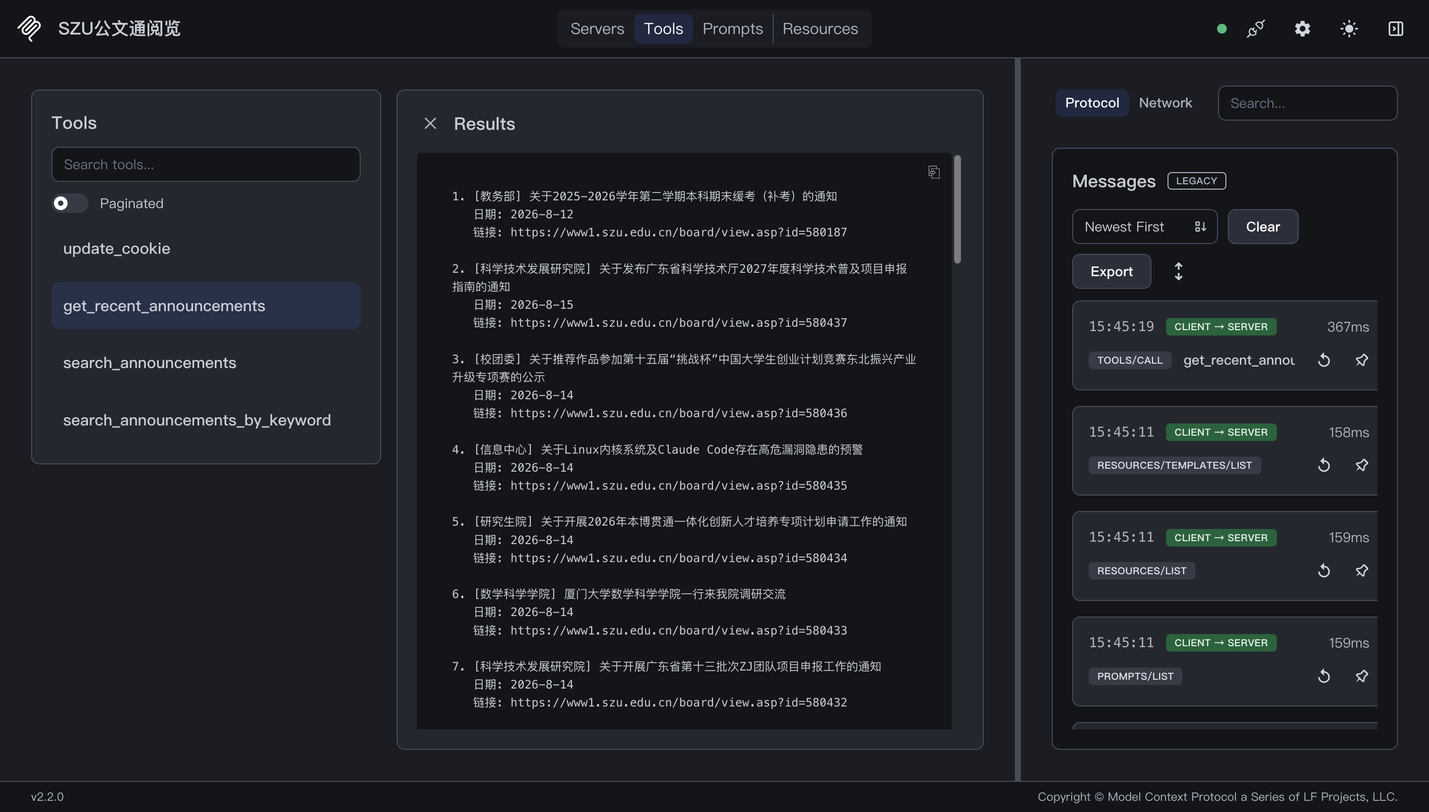1429x812 pixels.
Task: Click announcement 1 title from 教务部
Action: pyautogui.click(x=645, y=196)
